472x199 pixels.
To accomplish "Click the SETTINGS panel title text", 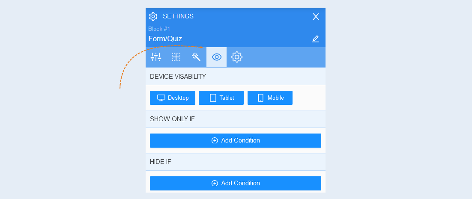I will pos(178,16).
